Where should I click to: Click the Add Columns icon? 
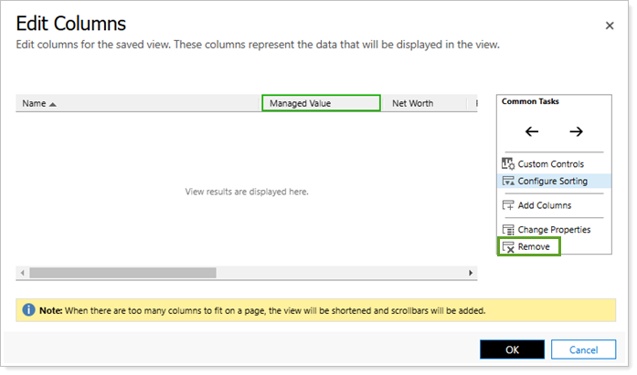(508, 206)
